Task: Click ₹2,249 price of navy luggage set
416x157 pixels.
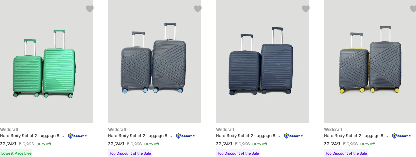Action: [x=224, y=144]
